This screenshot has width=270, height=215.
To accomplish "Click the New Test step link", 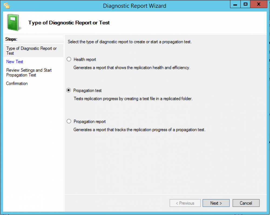I will tap(15, 62).
